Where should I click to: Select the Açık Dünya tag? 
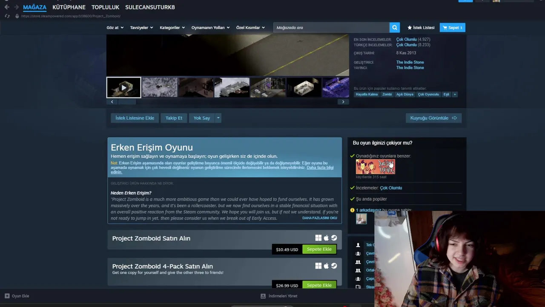404,94
